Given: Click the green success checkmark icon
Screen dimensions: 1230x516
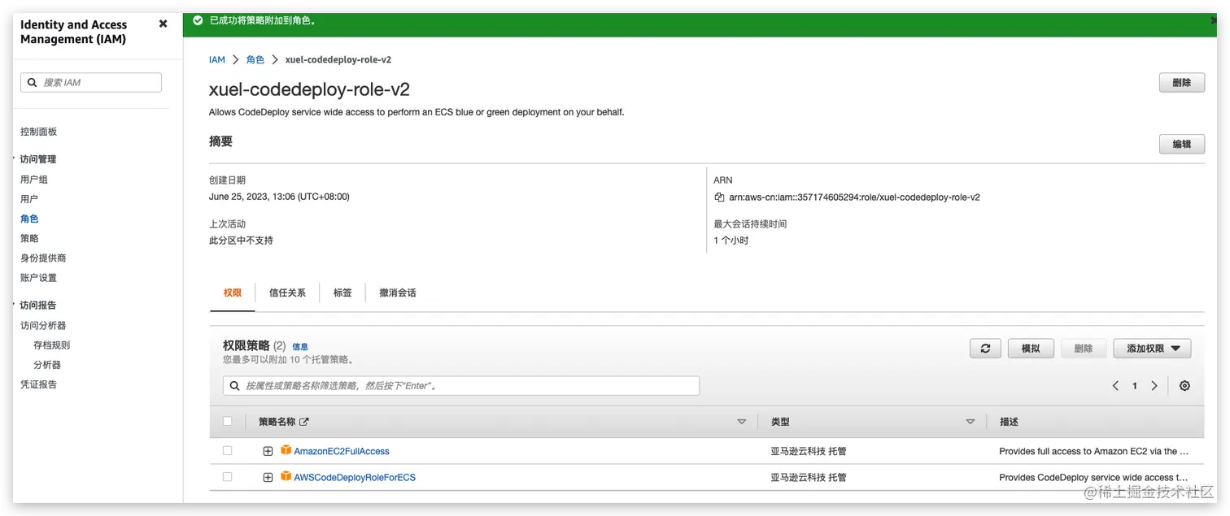Looking at the screenshot, I should point(198,20).
